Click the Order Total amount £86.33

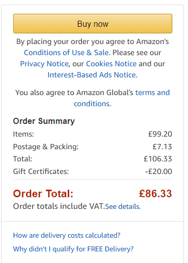coord(155,194)
